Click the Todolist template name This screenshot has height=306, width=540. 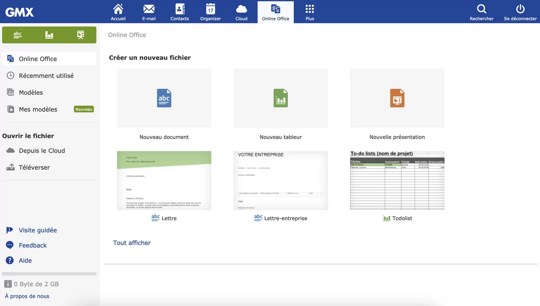point(402,218)
